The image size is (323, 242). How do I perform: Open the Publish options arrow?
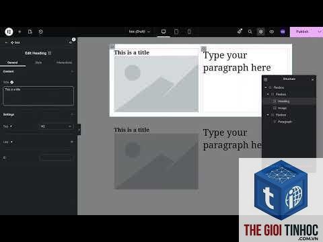click(320, 32)
